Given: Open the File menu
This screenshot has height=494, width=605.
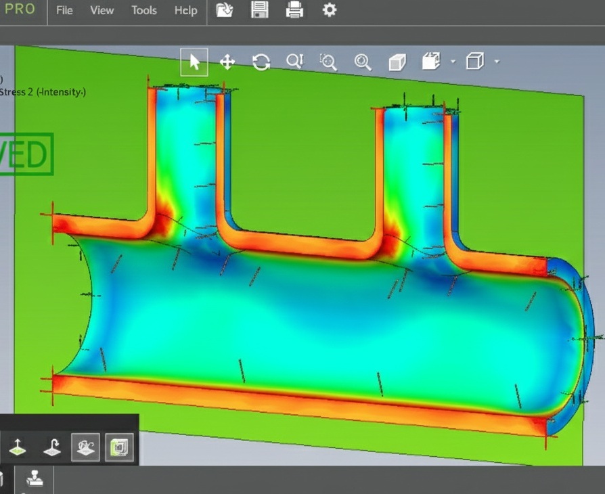Looking at the screenshot, I should (64, 10).
